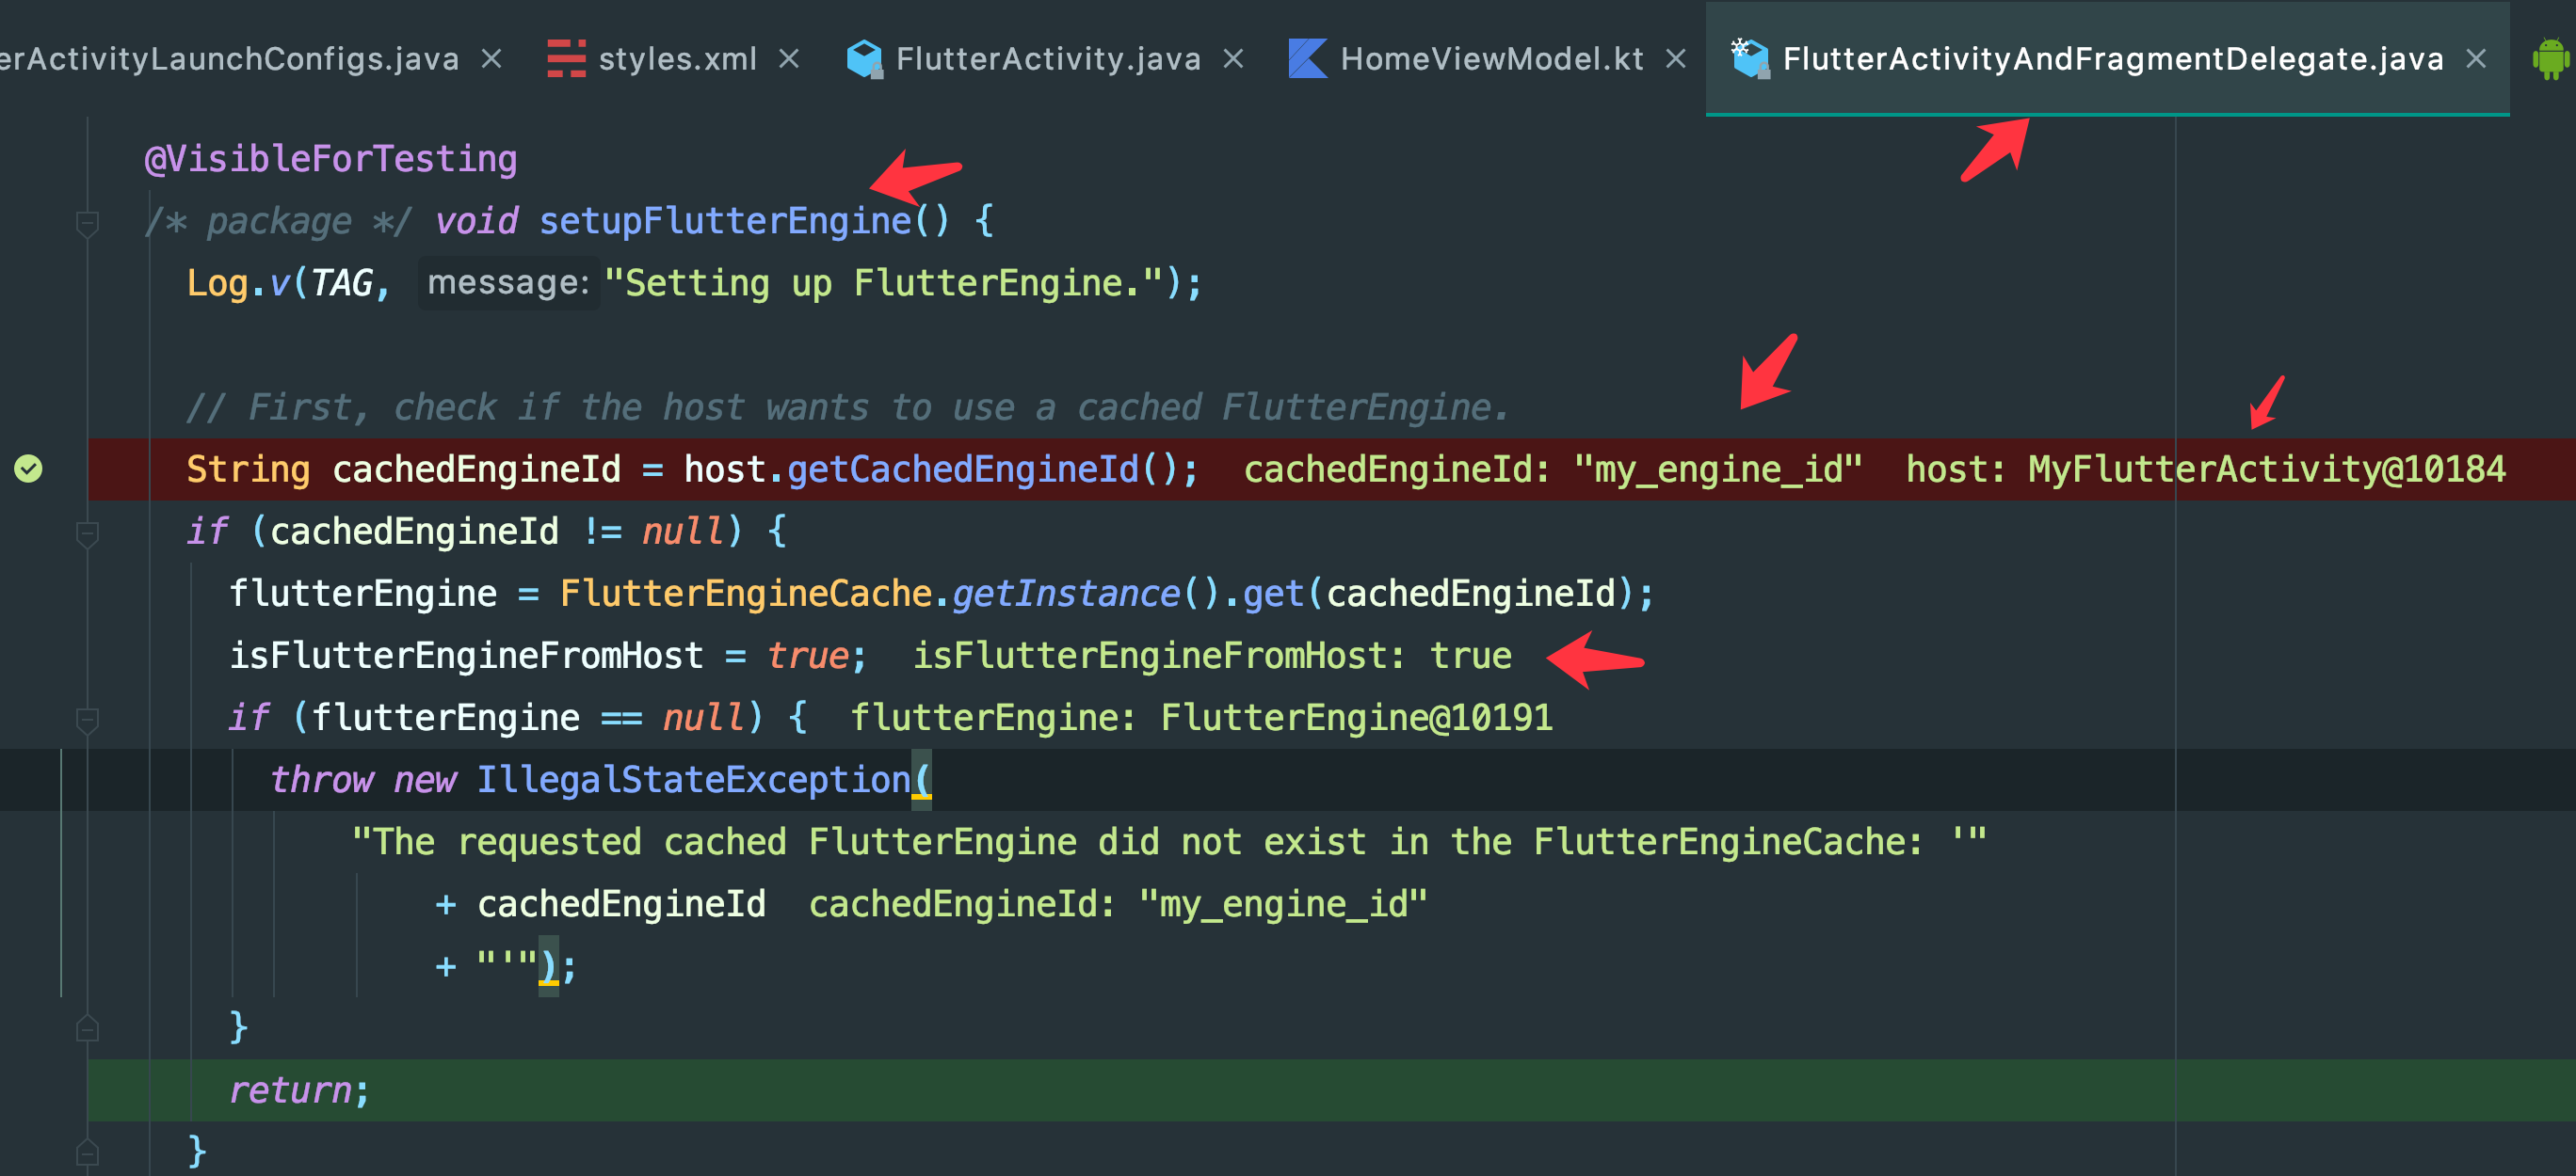2576x1176 pixels.
Task: Click inline debug value isFlutterEngineFromHost: true
Action: click(x=1212, y=656)
